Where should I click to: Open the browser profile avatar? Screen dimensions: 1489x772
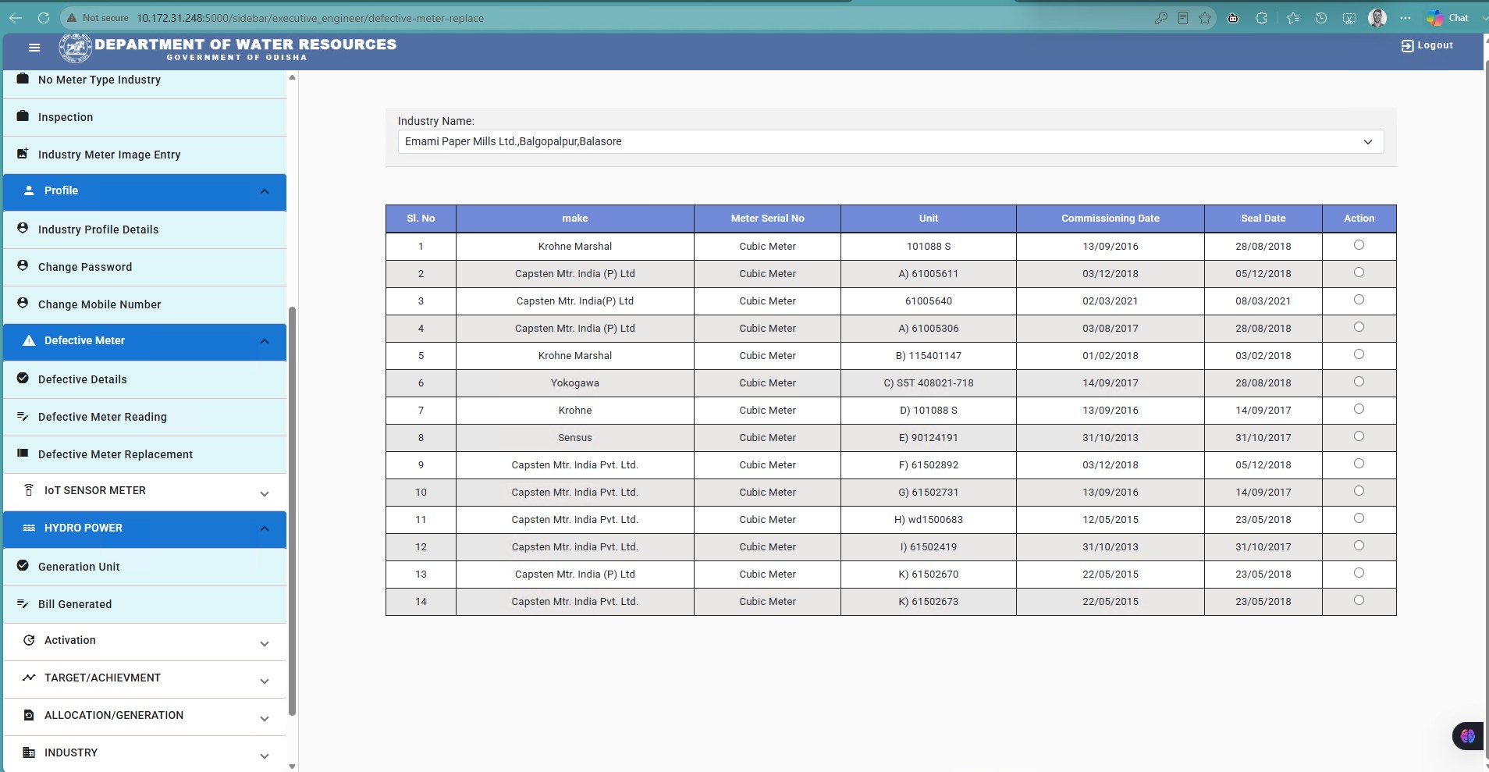point(1377,18)
